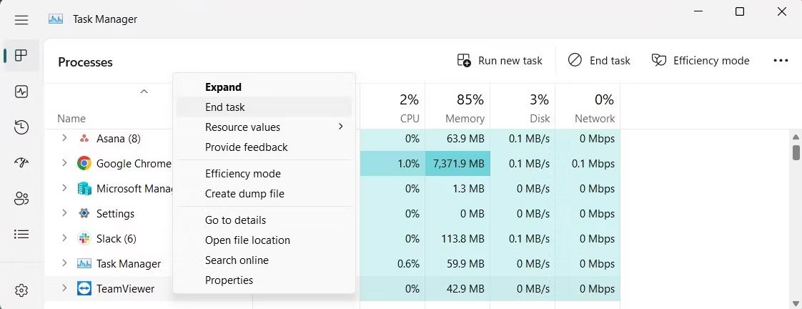802x309 pixels.
Task: Choose Search online in context menu
Action: coord(264,260)
